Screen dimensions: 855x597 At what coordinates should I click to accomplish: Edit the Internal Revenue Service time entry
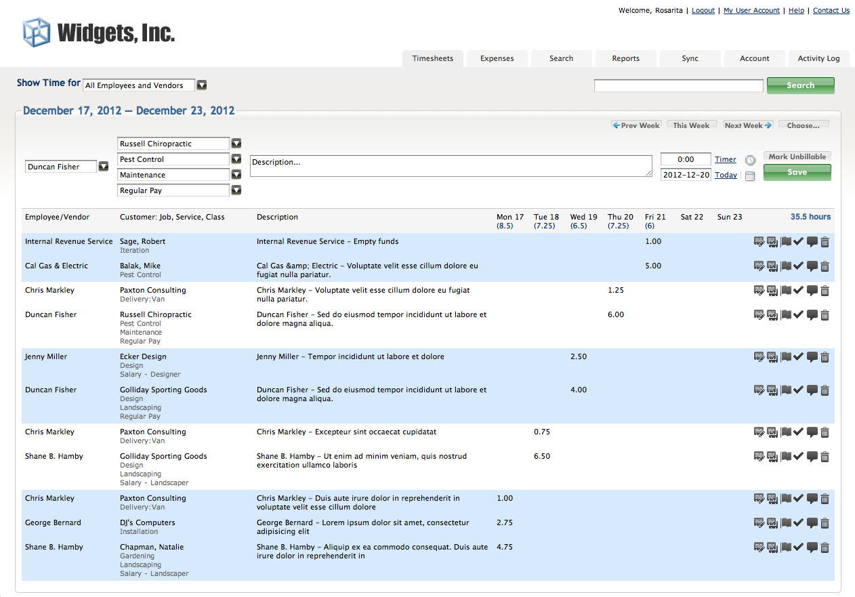tap(759, 242)
